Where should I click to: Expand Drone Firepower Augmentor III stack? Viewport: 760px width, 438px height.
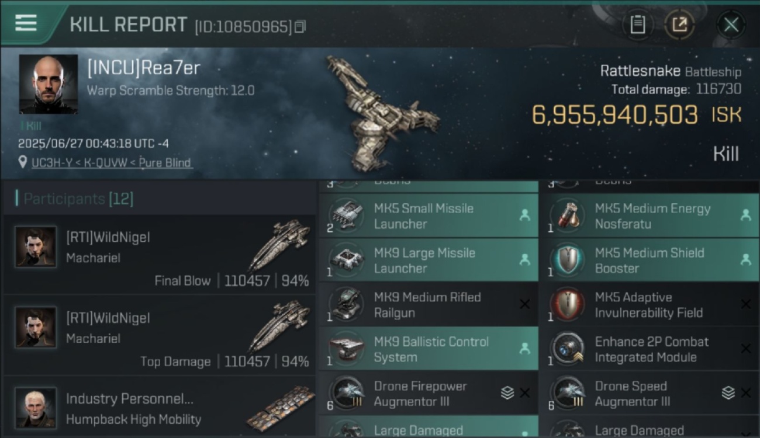point(507,393)
